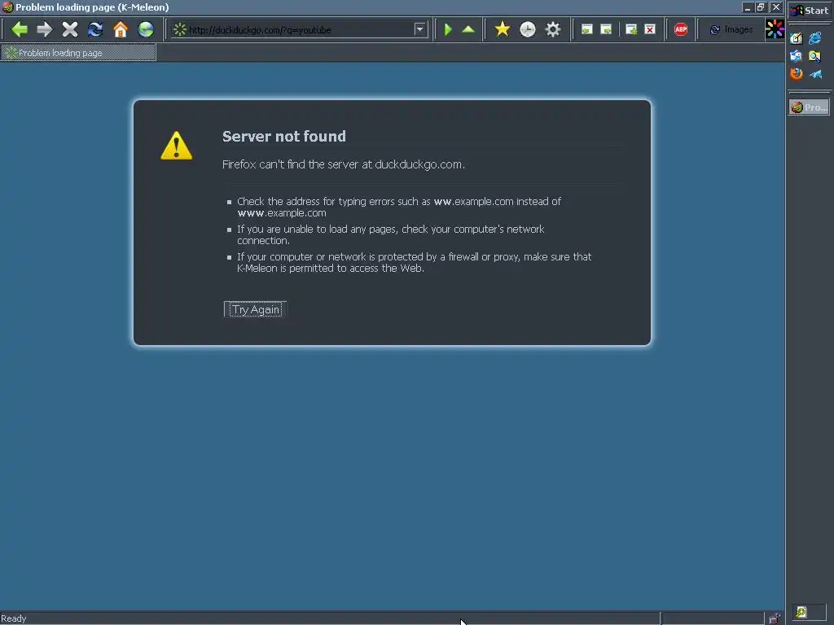Select the 'Problem loading page' tab
This screenshot has height=625, width=834.
(x=78, y=53)
